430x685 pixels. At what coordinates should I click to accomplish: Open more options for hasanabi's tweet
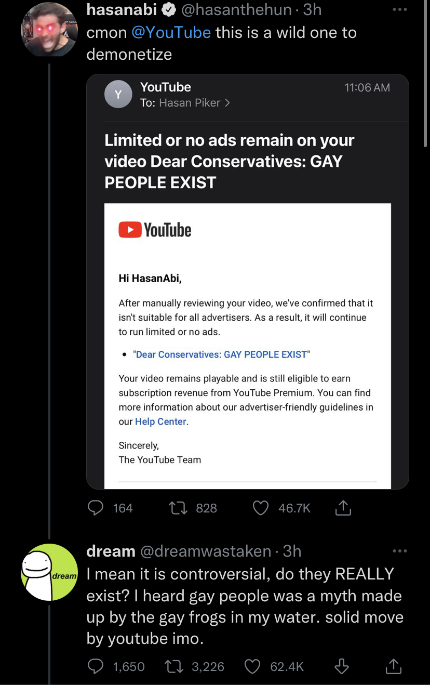pyautogui.click(x=400, y=10)
